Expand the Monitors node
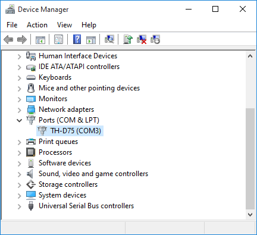This screenshot has height=235, width=257. [x=19, y=99]
